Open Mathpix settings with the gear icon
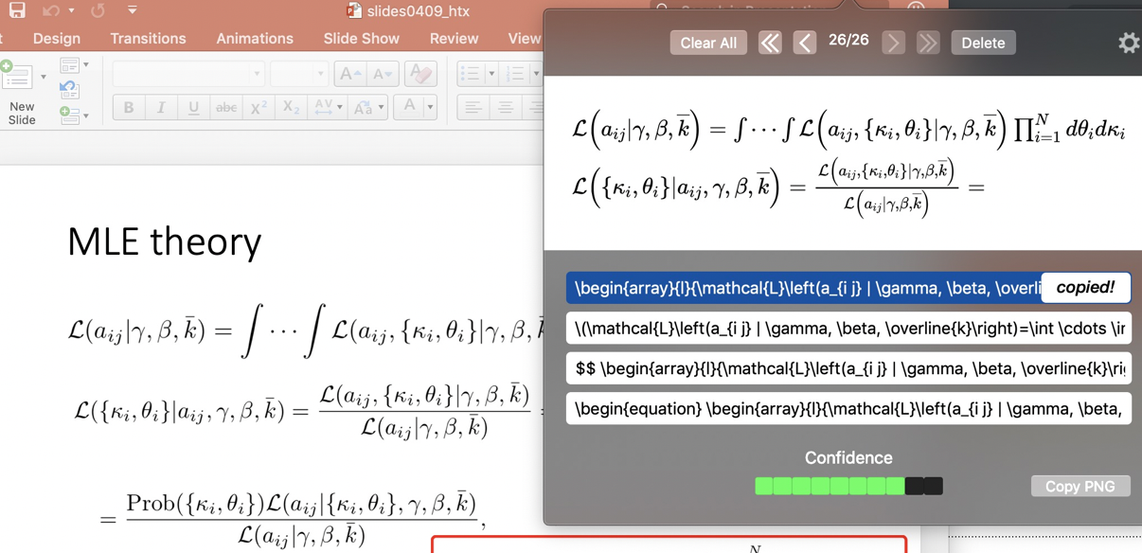This screenshot has height=553, width=1142. (x=1128, y=43)
